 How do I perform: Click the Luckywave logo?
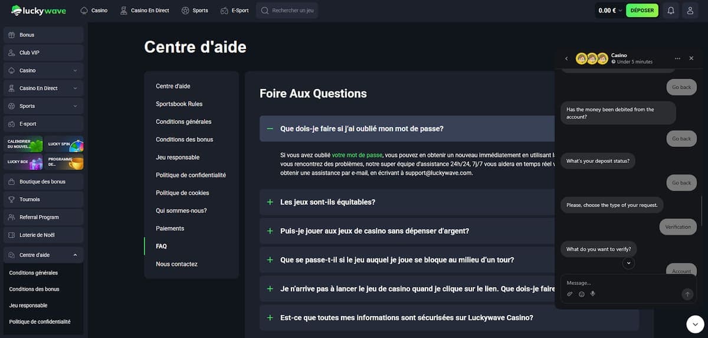39,11
